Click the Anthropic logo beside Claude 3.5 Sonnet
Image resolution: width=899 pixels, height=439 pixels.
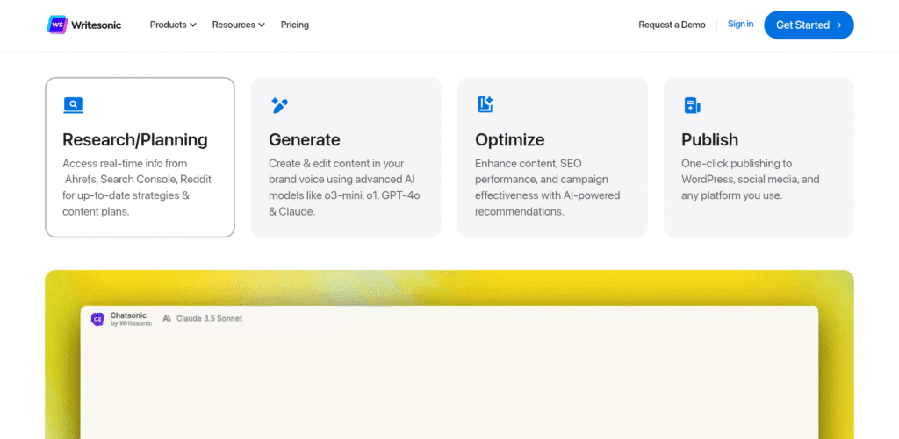167,319
